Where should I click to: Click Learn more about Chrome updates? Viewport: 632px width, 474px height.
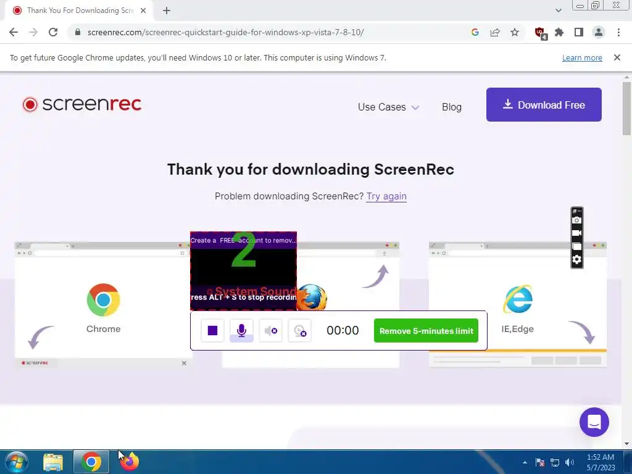(582, 57)
